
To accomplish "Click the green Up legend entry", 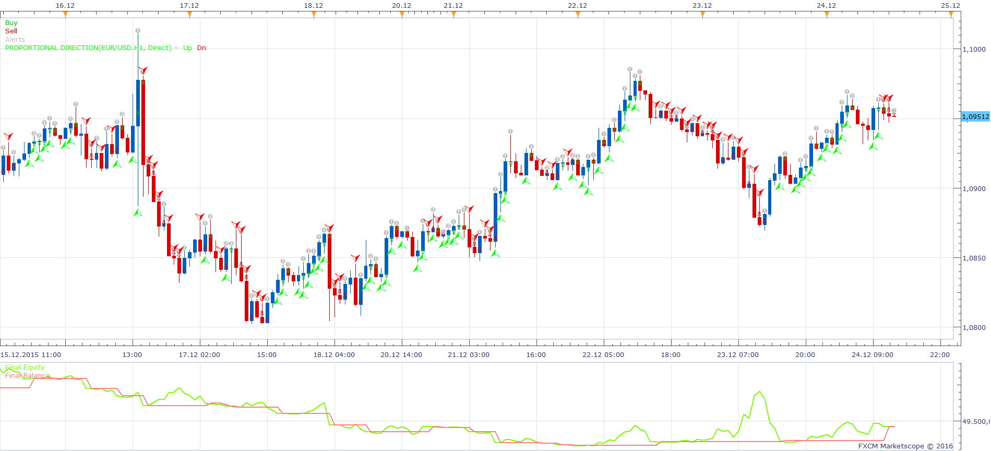I will coord(187,48).
